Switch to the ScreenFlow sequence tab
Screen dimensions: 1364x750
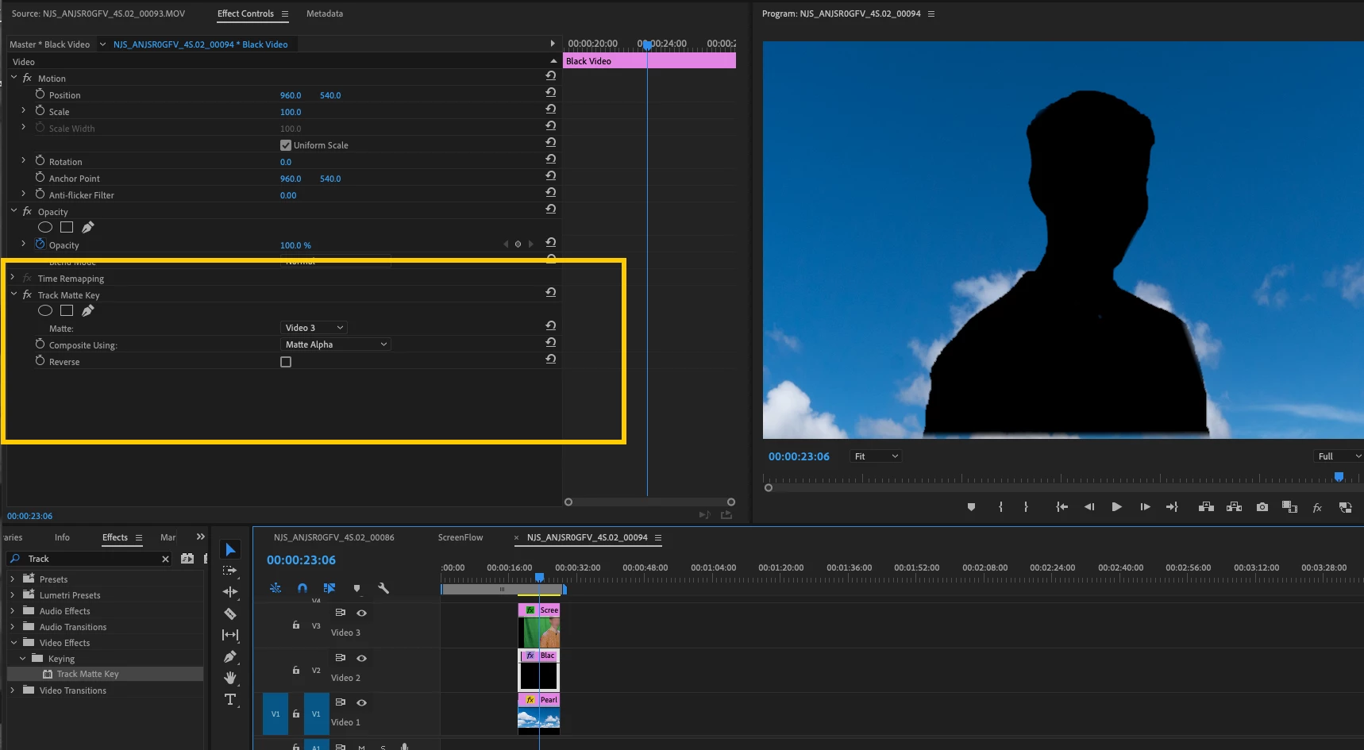pos(460,537)
